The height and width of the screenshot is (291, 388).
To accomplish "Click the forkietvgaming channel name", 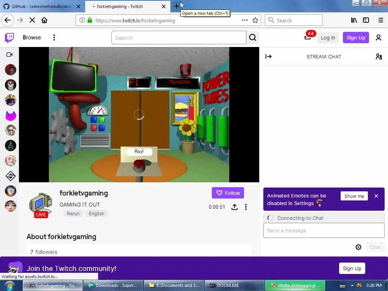I will 84,193.
